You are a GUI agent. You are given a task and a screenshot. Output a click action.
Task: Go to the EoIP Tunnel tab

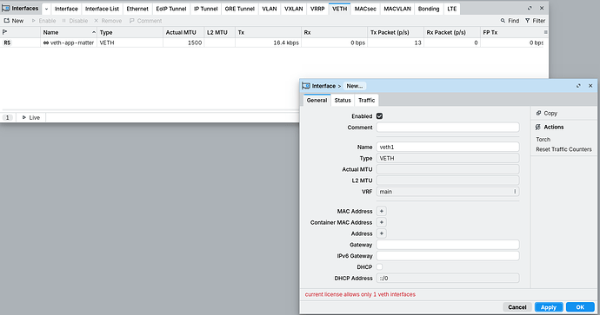[x=171, y=9]
